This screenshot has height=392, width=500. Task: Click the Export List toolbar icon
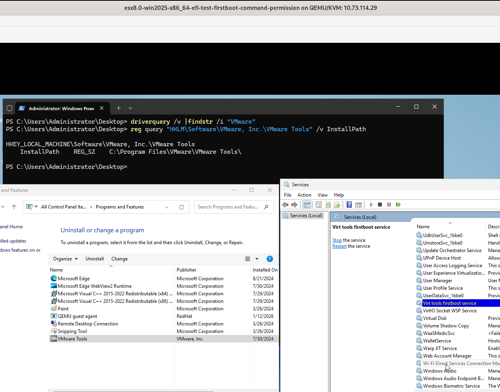point(337,205)
